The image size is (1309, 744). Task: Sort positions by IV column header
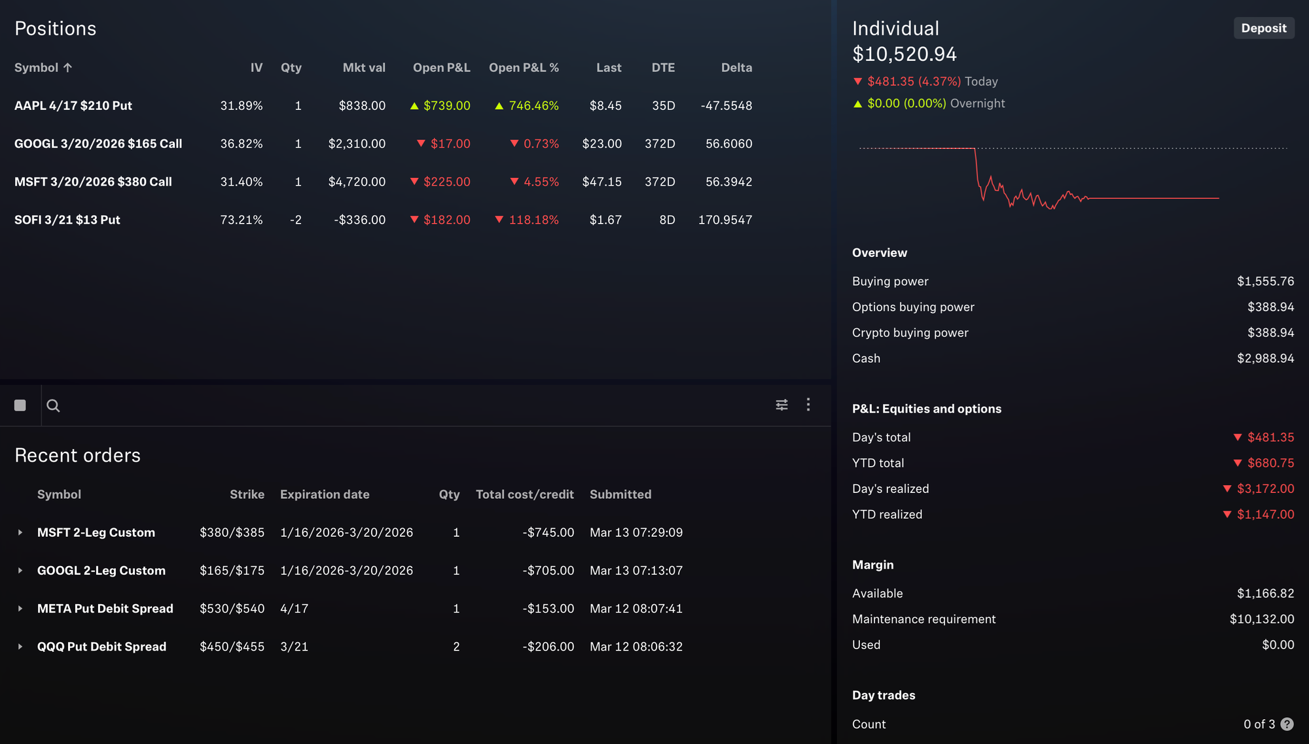point(257,67)
